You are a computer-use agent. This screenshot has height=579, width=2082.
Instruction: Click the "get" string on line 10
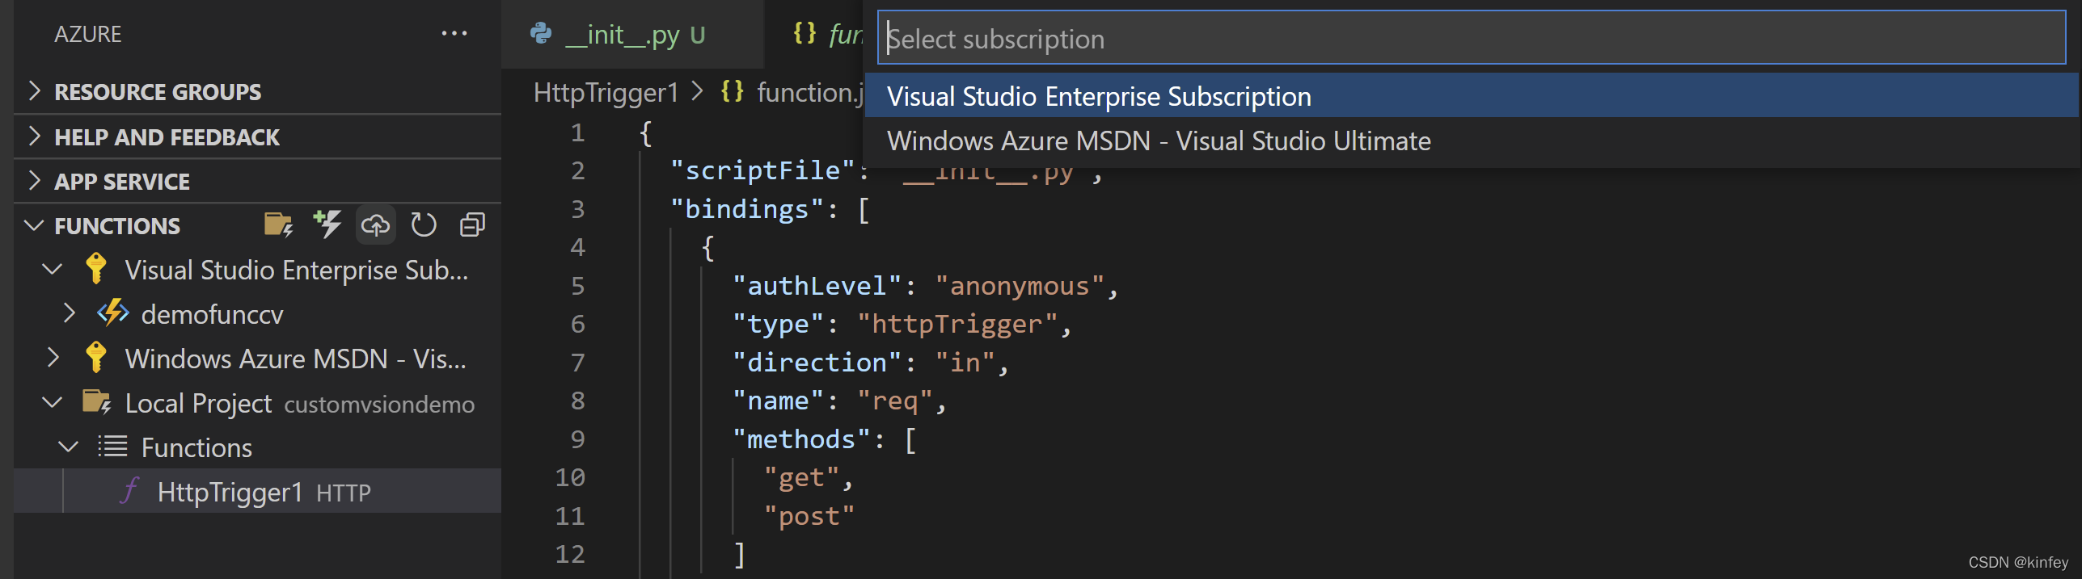tap(801, 478)
